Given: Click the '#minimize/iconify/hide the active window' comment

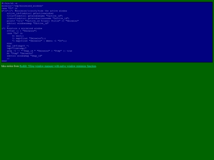Looking at the screenshot, I should coord(41,11).
